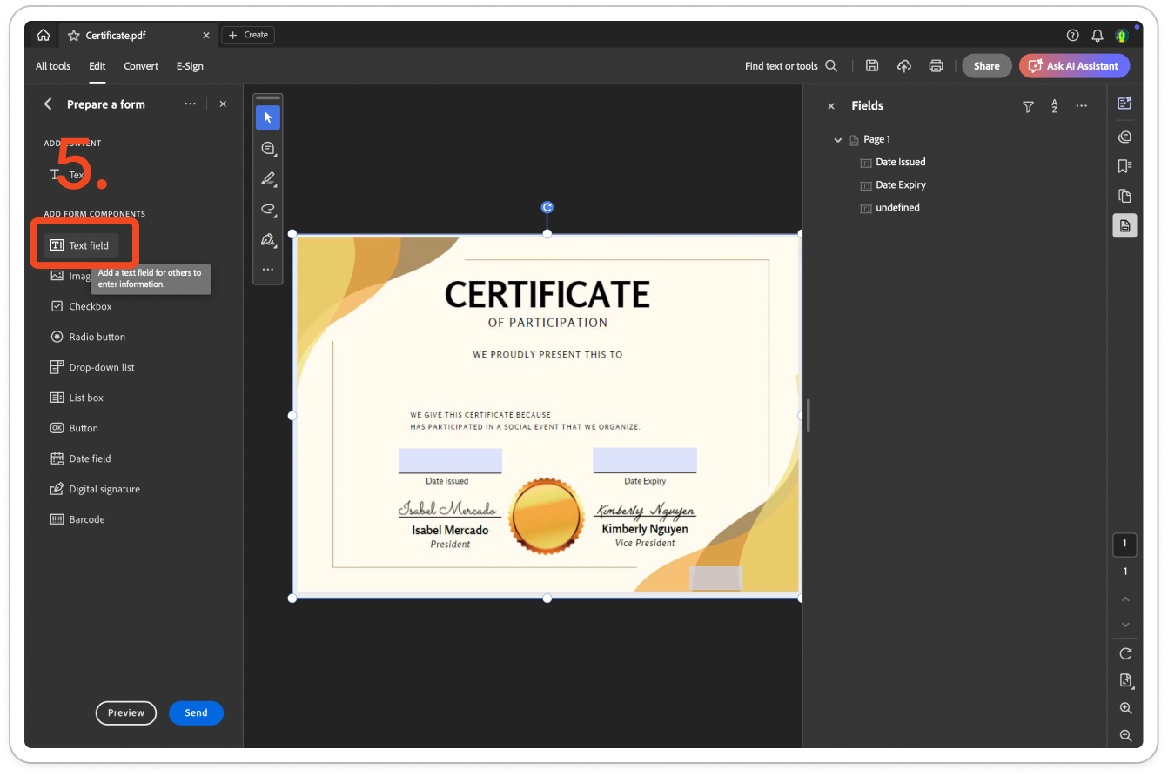
Task: Add a List box component
Action: coord(77,398)
